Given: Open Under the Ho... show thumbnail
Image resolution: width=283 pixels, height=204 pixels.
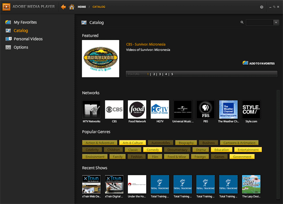Looking at the screenshot, I should point(137,184).
